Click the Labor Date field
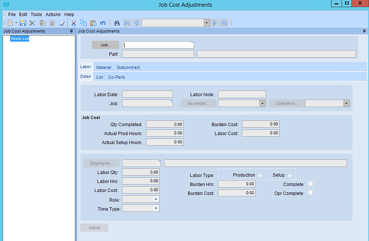369x241 pixels. [x=148, y=94]
